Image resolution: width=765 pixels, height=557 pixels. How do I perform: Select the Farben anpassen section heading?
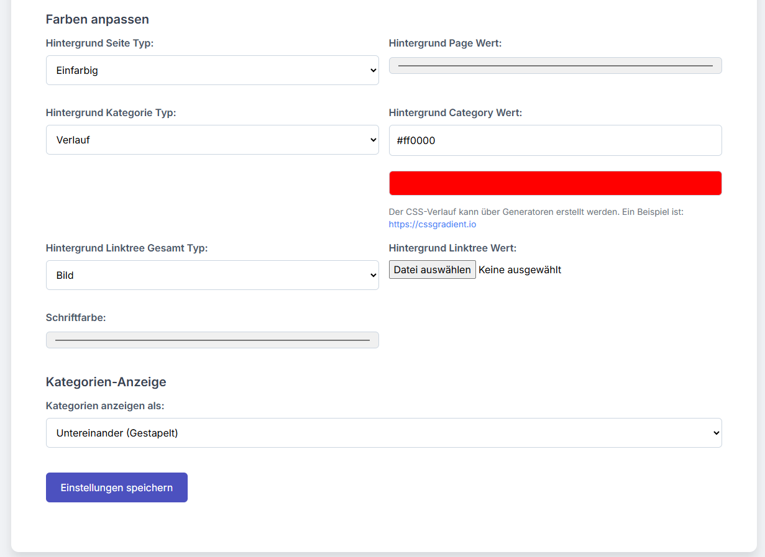(97, 19)
